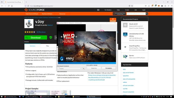This screenshot has height=98, width=174.
Task: Click the SourceForge logo
Action: (x=35, y=10)
